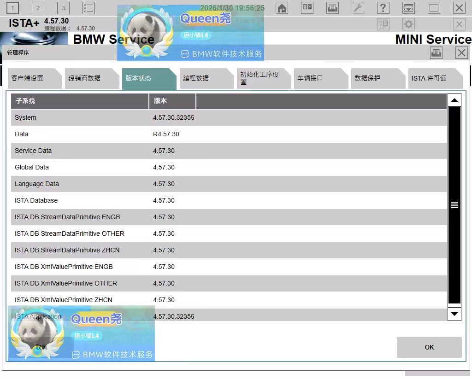Click the Data version value R4.57.30
Image resolution: width=472 pixels, height=379 pixels.
point(166,134)
